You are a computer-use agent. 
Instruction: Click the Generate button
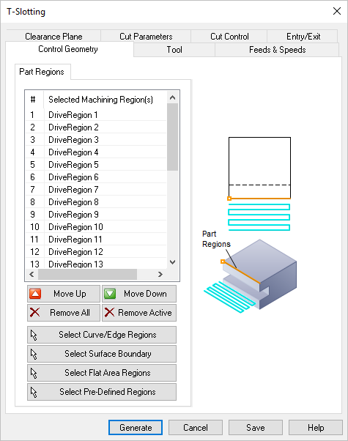[x=136, y=428]
